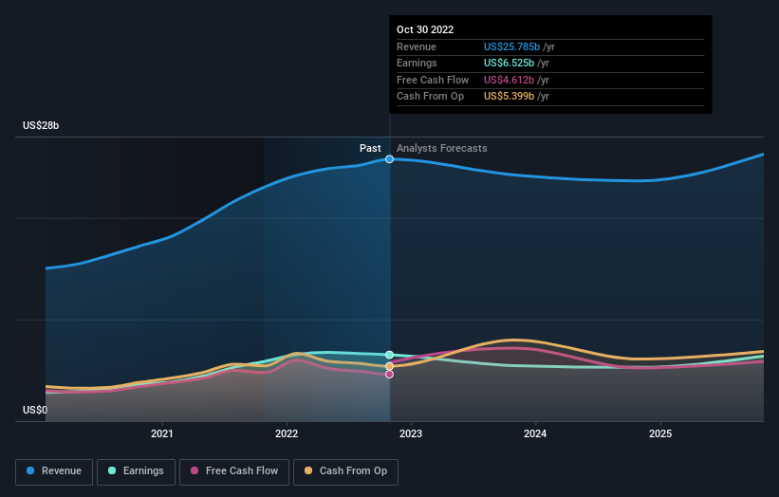Click the Past label on chart

pyautogui.click(x=370, y=148)
